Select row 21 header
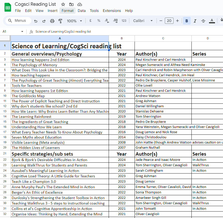 [5, 153]
